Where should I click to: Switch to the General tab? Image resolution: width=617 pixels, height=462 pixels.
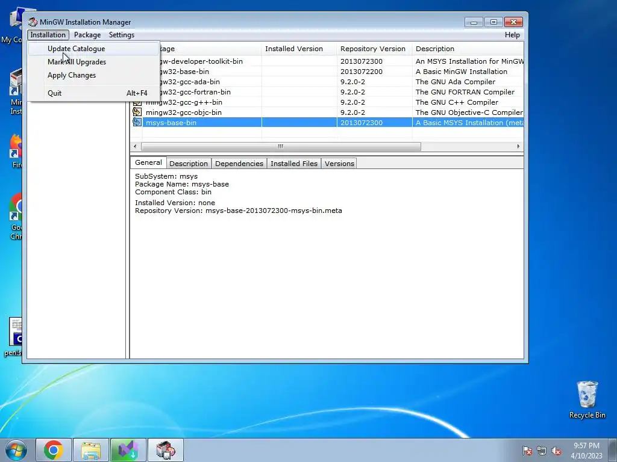[148, 162]
